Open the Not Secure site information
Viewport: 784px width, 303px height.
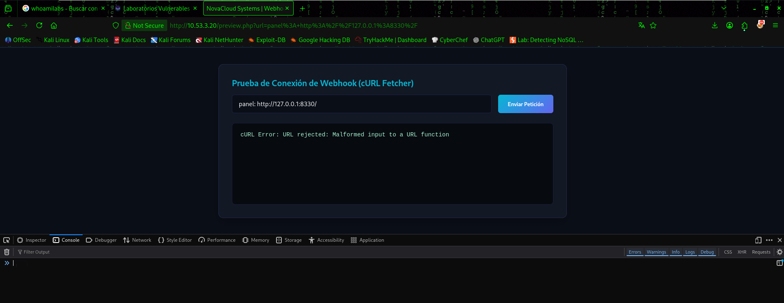pyautogui.click(x=144, y=25)
